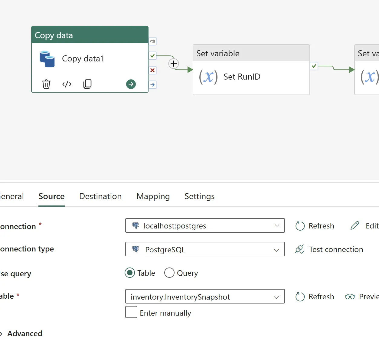Select the On completion blue arrow connector
Image resolution: width=379 pixels, height=361 pixels.
pyautogui.click(x=152, y=85)
